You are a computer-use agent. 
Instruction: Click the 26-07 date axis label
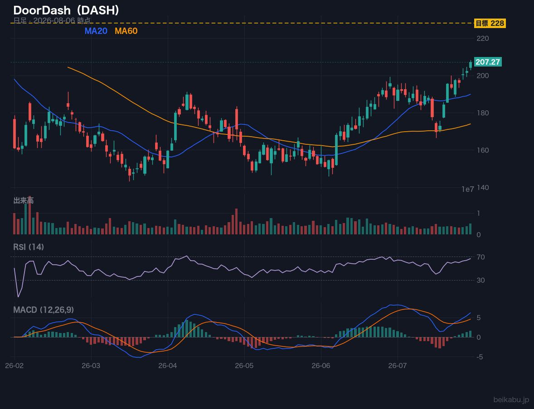[x=398, y=366]
